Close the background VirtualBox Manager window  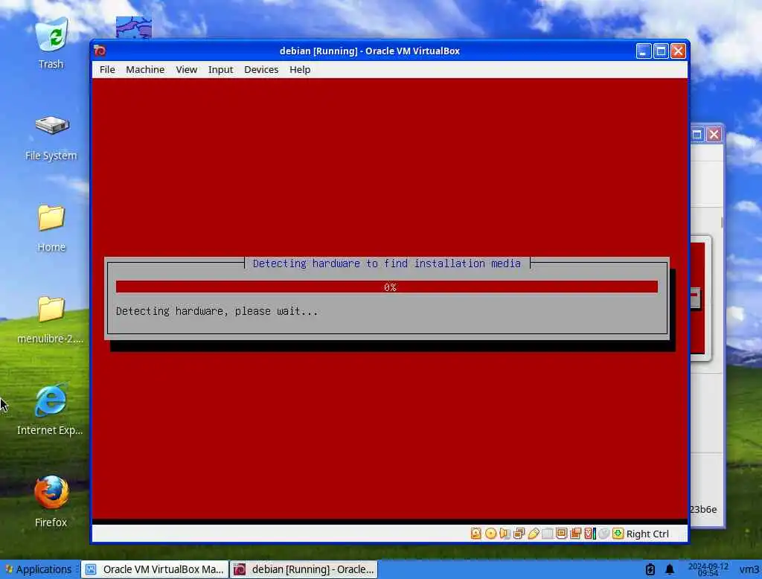coord(714,134)
